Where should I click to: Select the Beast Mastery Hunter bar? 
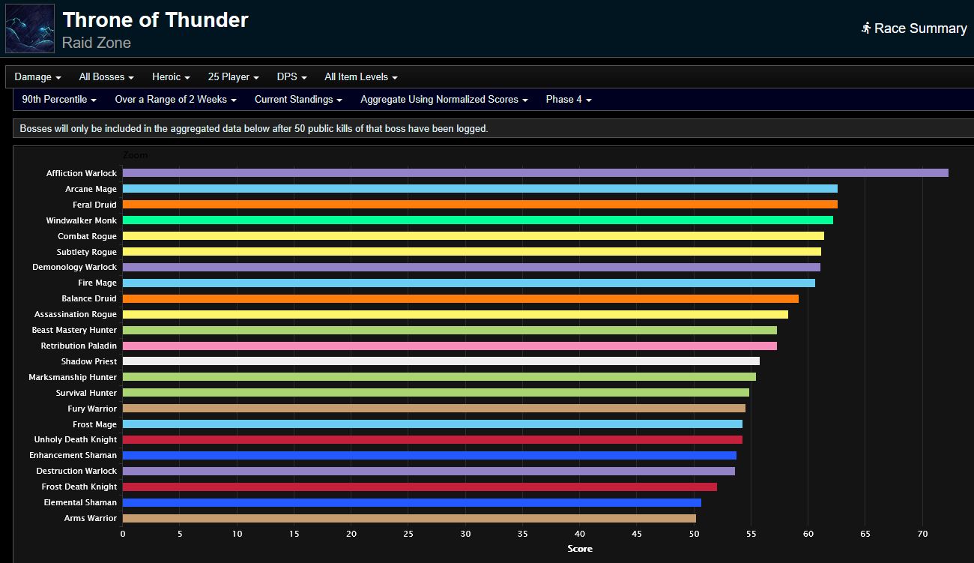[x=450, y=331]
